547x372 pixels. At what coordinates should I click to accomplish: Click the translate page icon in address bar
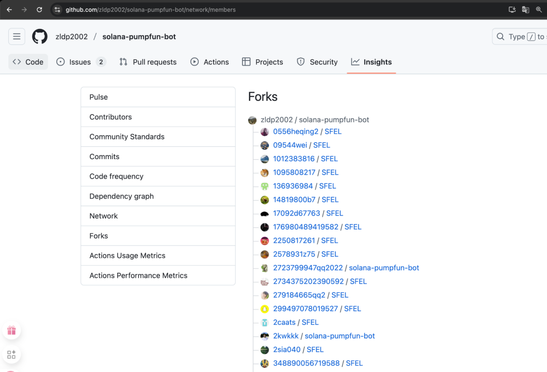[525, 9]
